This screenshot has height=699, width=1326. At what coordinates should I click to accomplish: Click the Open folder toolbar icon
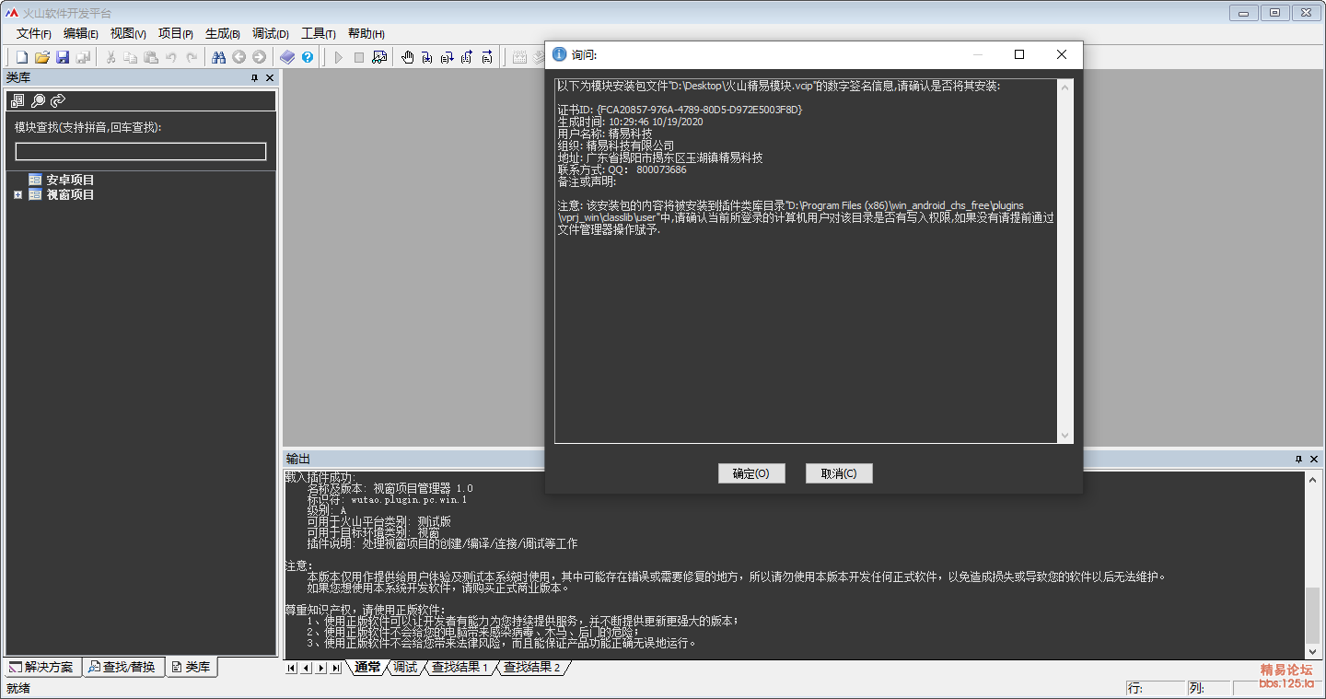click(42, 57)
